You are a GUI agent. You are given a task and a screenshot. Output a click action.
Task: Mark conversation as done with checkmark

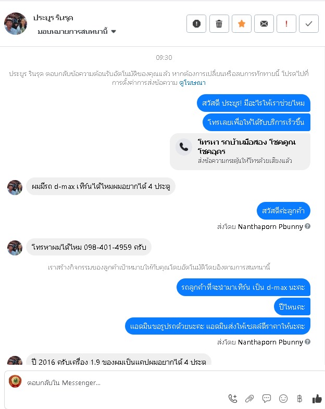(309, 24)
